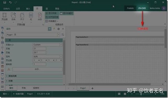Open the units menu in the status bar
The height and width of the screenshot is (98, 168).
pyautogui.click(x=6, y=94)
